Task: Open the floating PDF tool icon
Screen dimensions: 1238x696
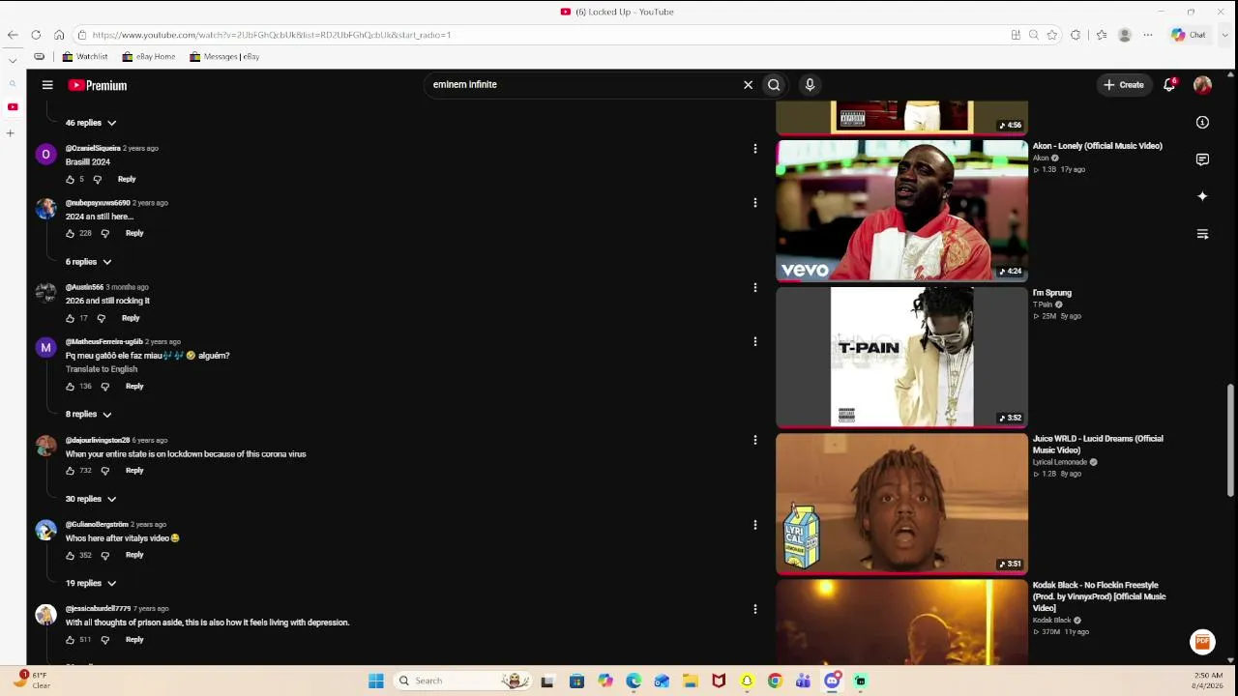Action: pos(1202,641)
